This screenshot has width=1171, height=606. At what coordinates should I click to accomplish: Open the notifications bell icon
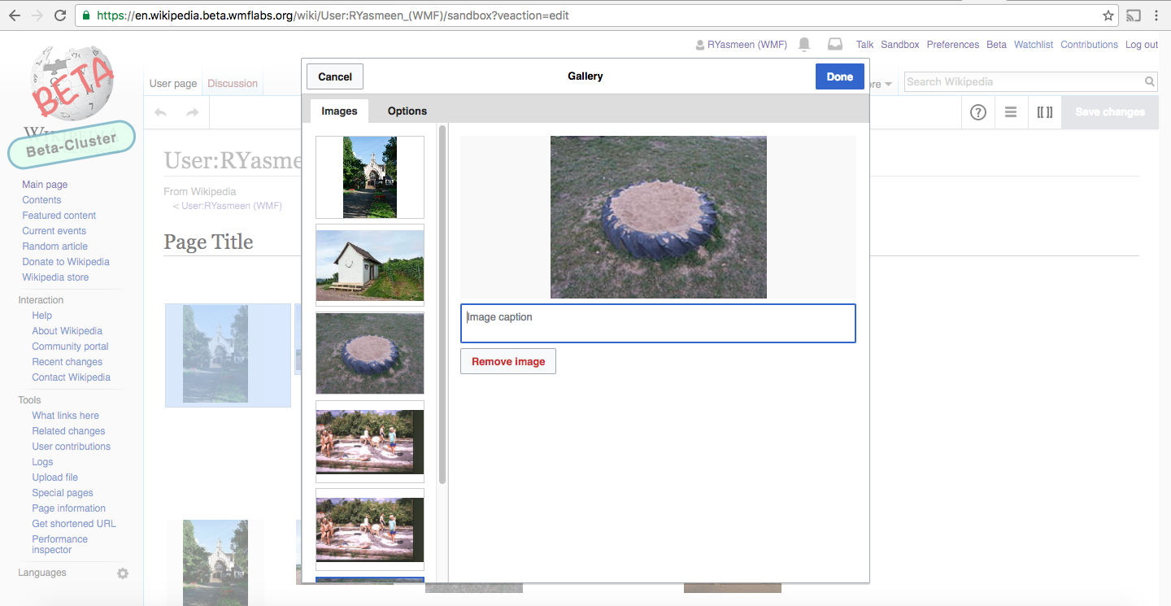tap(804, 45)
